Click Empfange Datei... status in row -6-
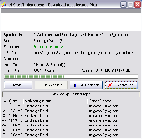The height and width of the screenshot is (139, 142). coord(37,130)
